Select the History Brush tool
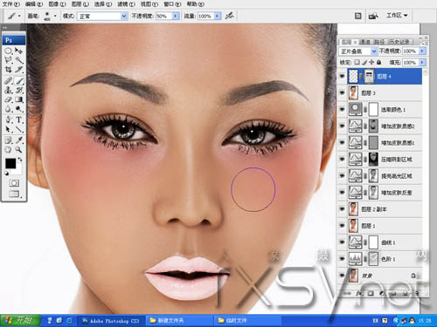The image size is (437, 327). (19, 90)
